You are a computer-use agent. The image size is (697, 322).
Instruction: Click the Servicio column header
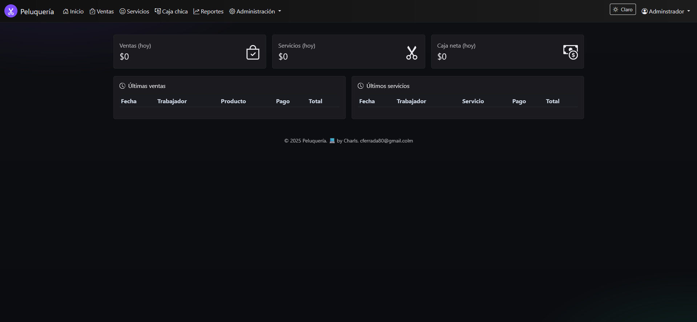[x=473, y=101]
